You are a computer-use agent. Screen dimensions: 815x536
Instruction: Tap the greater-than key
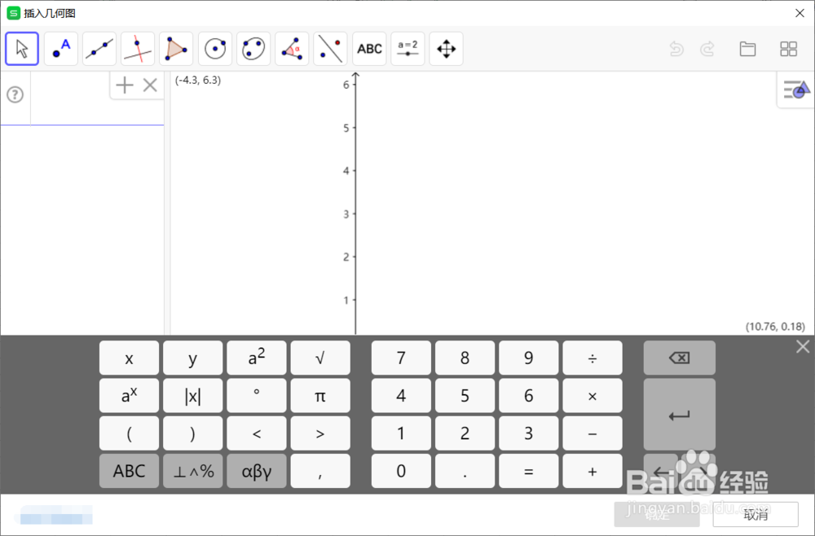[x=320, y=433]
